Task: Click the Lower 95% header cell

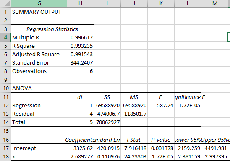Action: 188,140
